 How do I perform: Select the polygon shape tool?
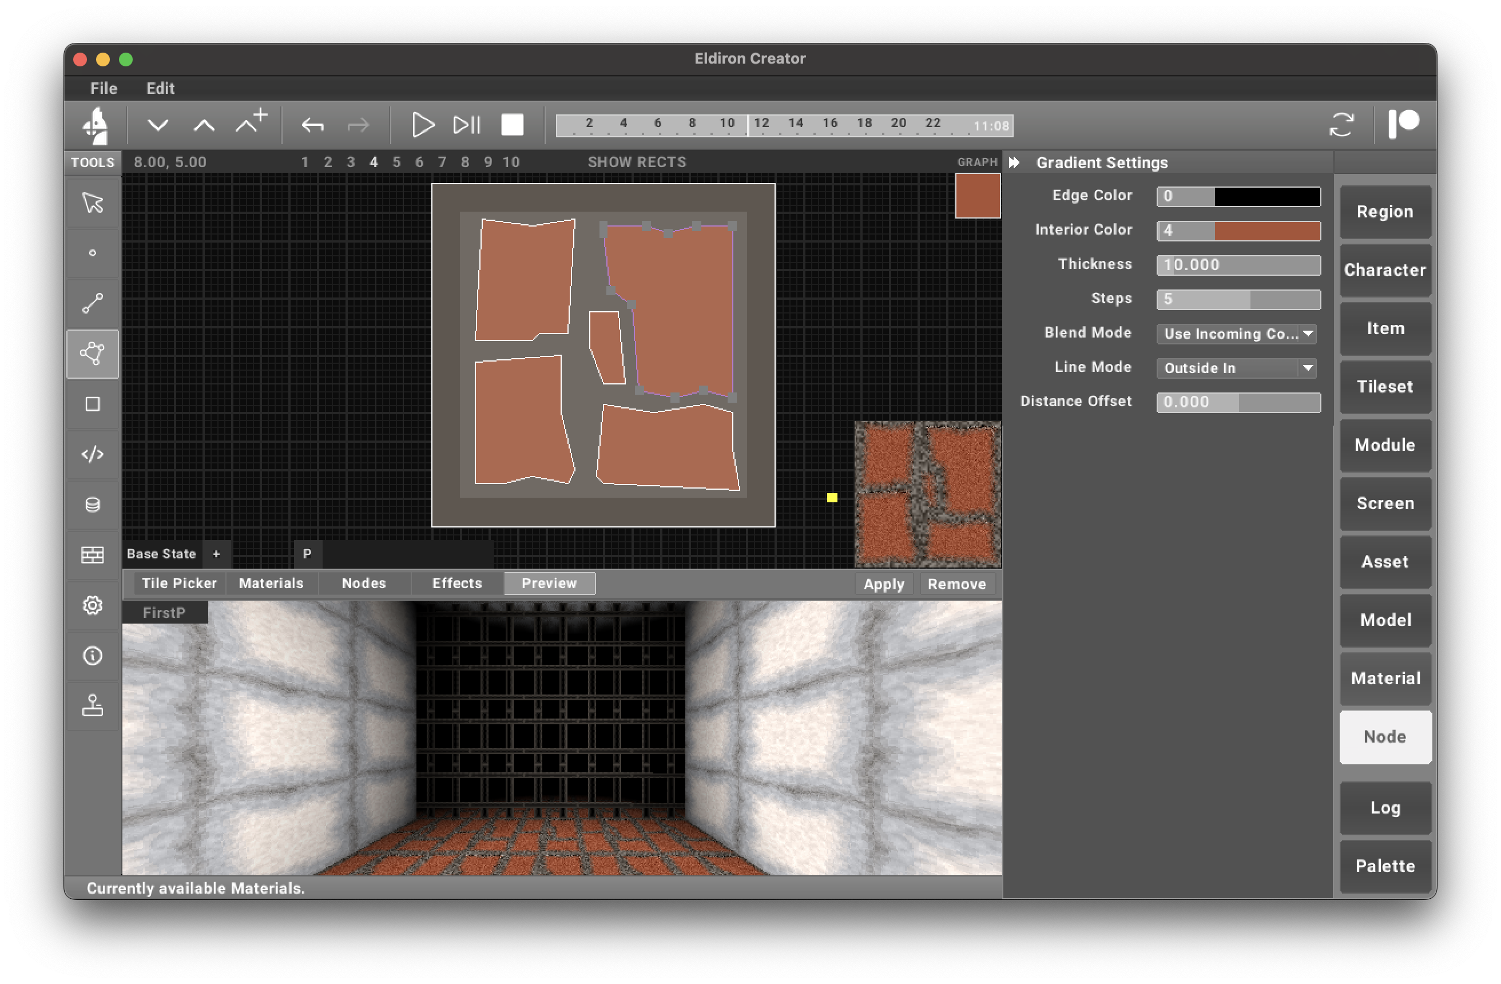point(93,354)
